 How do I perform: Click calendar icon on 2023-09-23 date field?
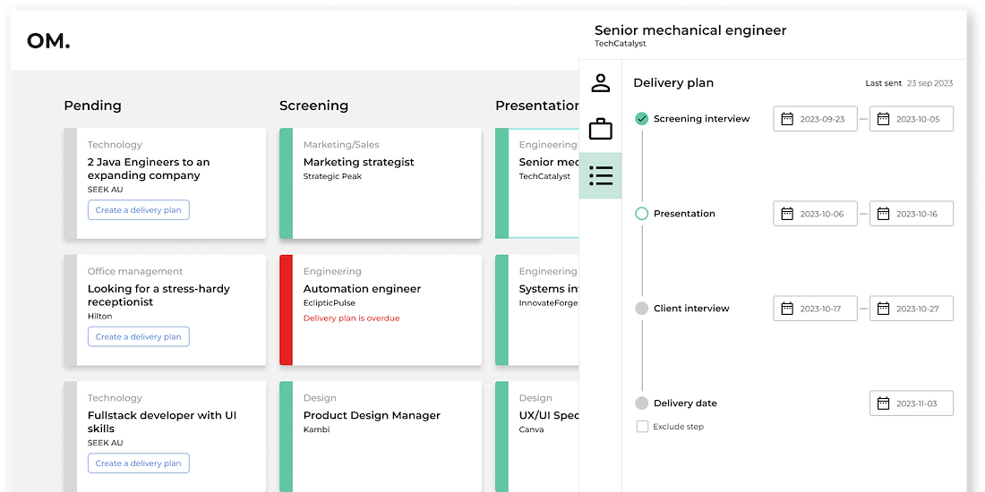point(787,119)
